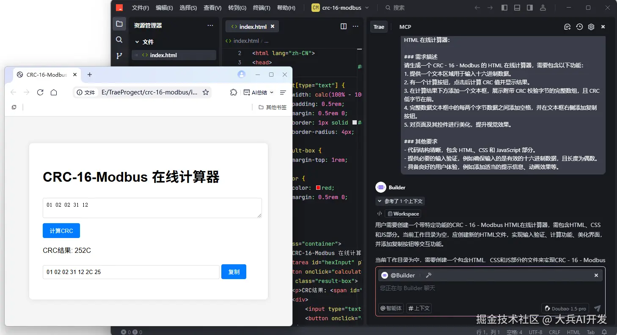617x335 pixels.
Task: Click the Workspace context chip
Action: pyautogui.click(x=402, y=214)
